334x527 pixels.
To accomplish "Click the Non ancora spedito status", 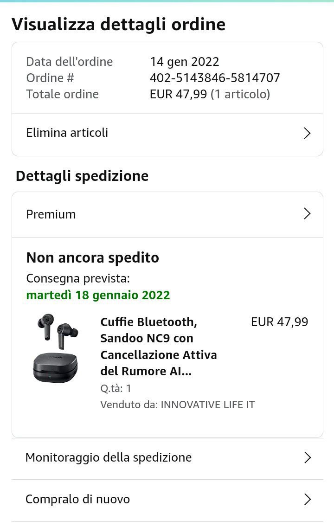I will [93, 257].
